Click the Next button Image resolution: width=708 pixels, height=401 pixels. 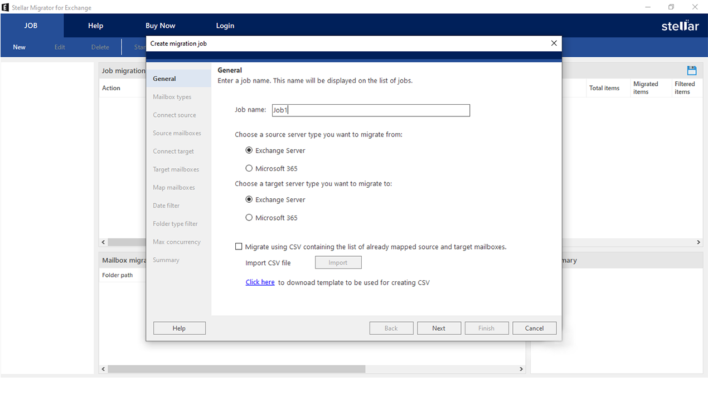(439, 328)
